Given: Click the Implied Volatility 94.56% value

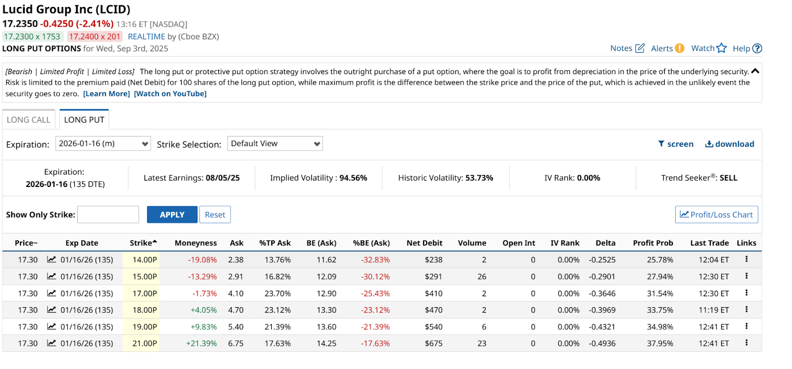Looking at the screenshot, I should coord(353,178).
